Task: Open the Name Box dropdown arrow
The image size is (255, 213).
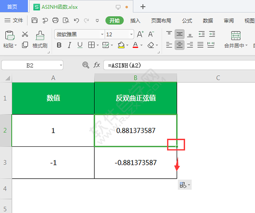Action: click(x=61, y=65)
